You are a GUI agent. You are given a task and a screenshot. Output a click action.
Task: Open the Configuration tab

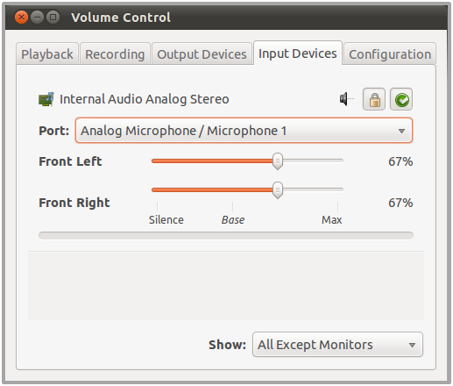point(390,54)
